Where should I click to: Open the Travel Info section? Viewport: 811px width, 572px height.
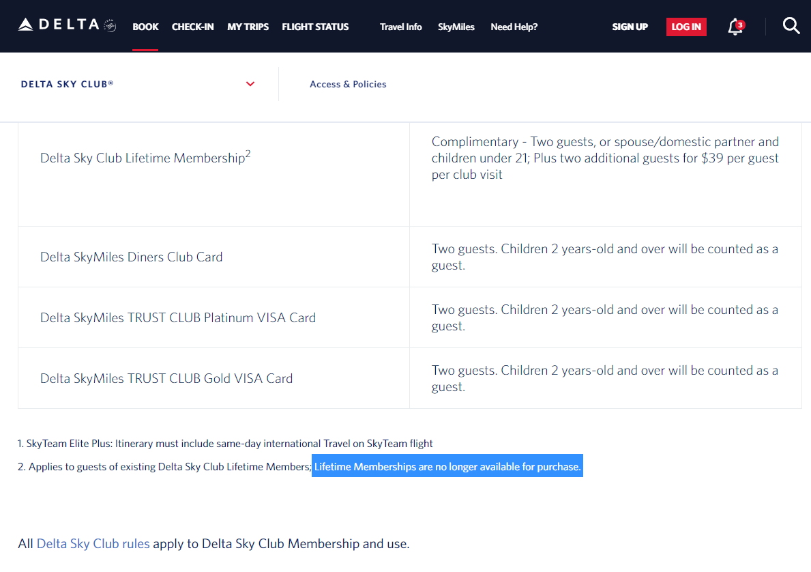point(401,27)
